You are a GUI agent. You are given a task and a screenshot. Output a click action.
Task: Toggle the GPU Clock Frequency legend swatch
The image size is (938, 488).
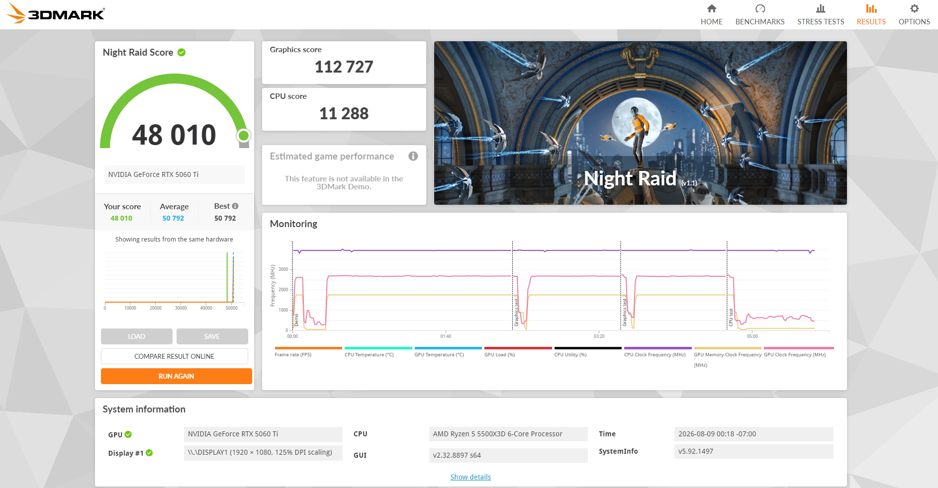799,348
